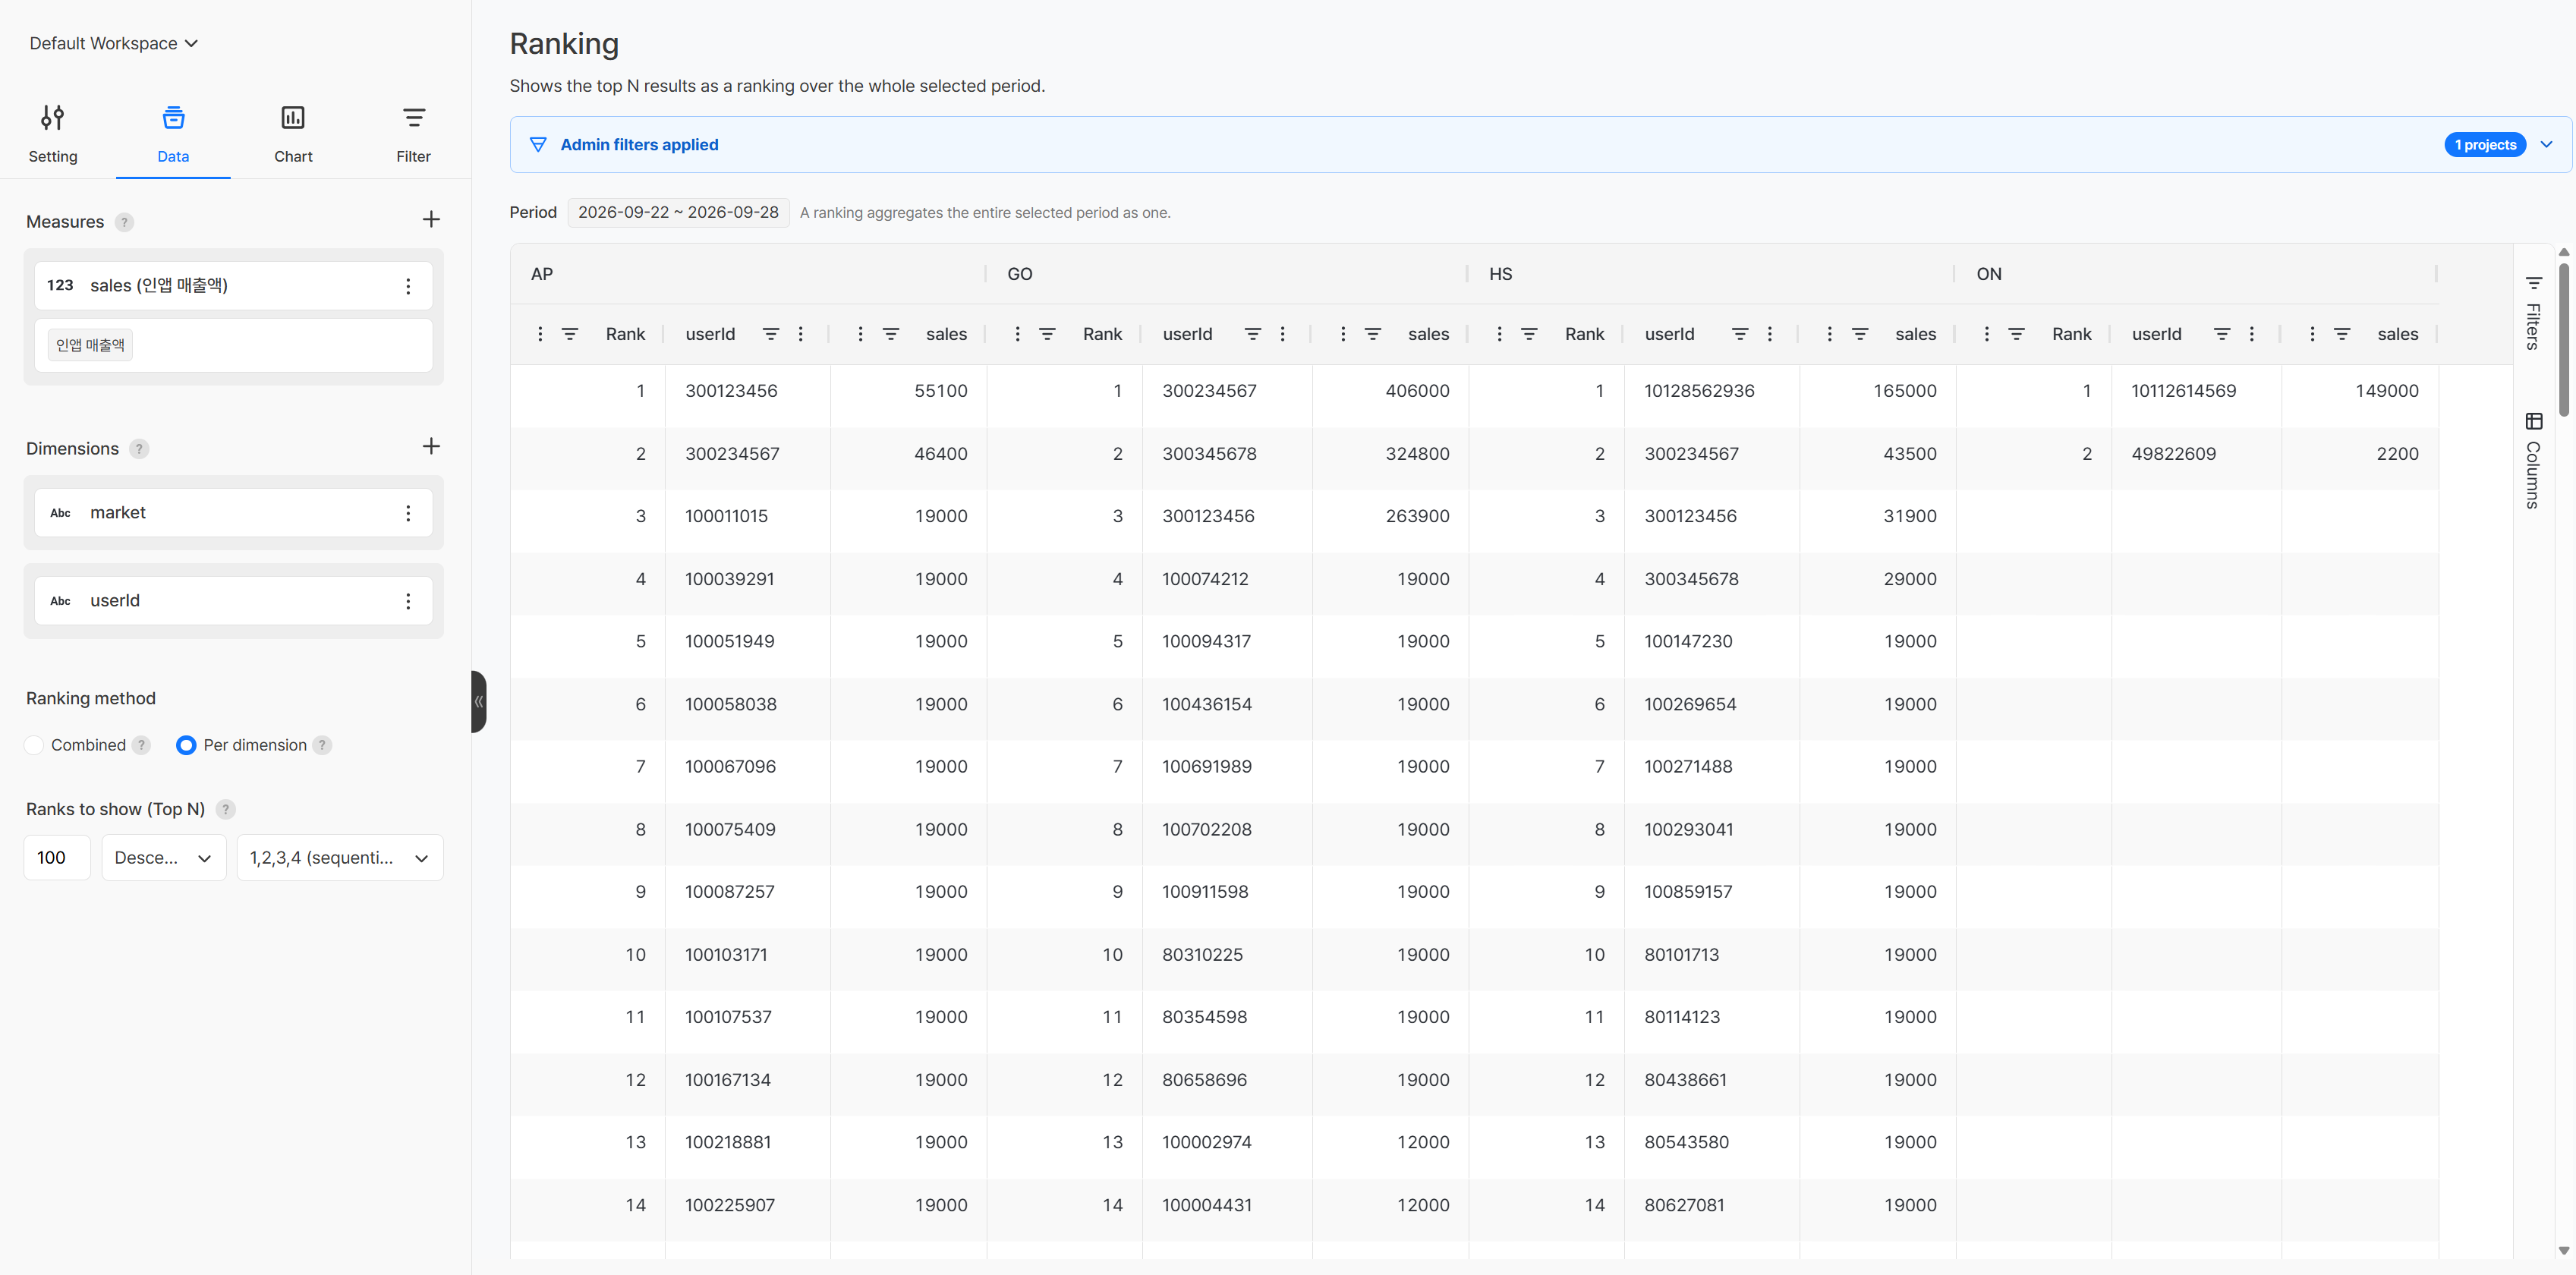Click the table vertical scrollbar thumb
2576x1275 pixels.
(x=2563, y=340)
